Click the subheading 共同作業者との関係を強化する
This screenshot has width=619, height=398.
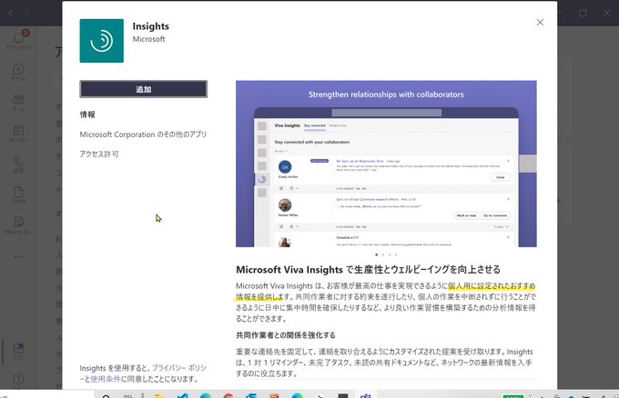click(x=286, y=335)
